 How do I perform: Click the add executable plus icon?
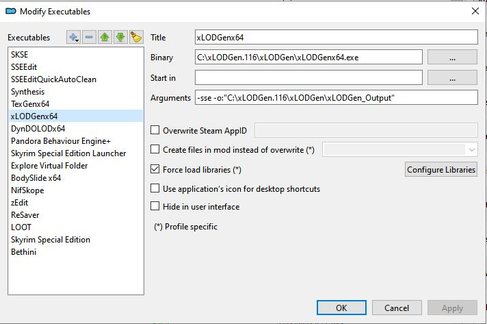73,37
